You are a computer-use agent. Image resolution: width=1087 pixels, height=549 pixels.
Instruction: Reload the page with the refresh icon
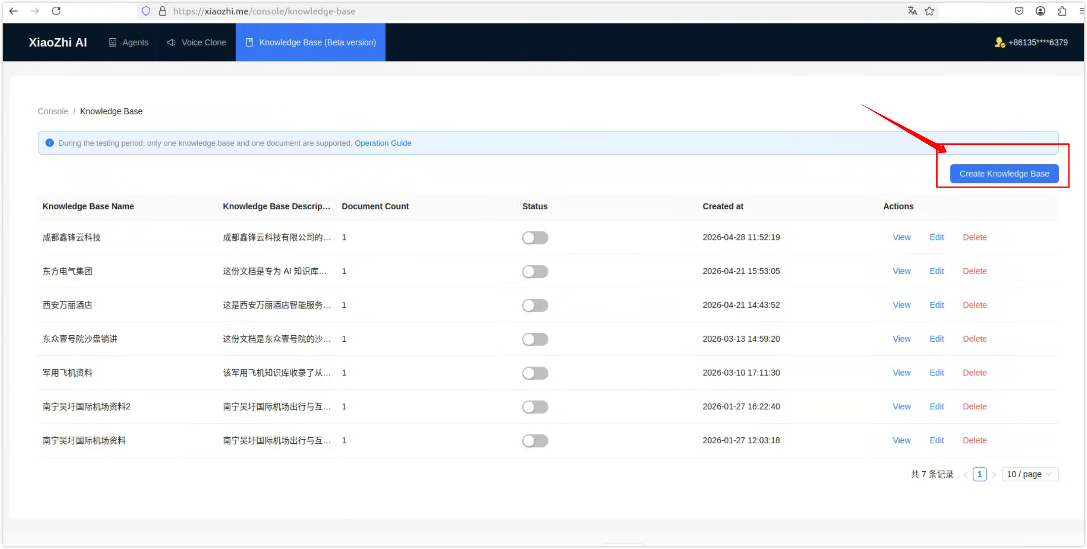[56, 11]
